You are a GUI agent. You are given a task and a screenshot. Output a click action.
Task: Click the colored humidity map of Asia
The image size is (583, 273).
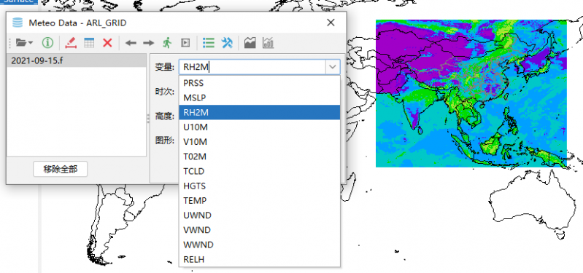471,93
